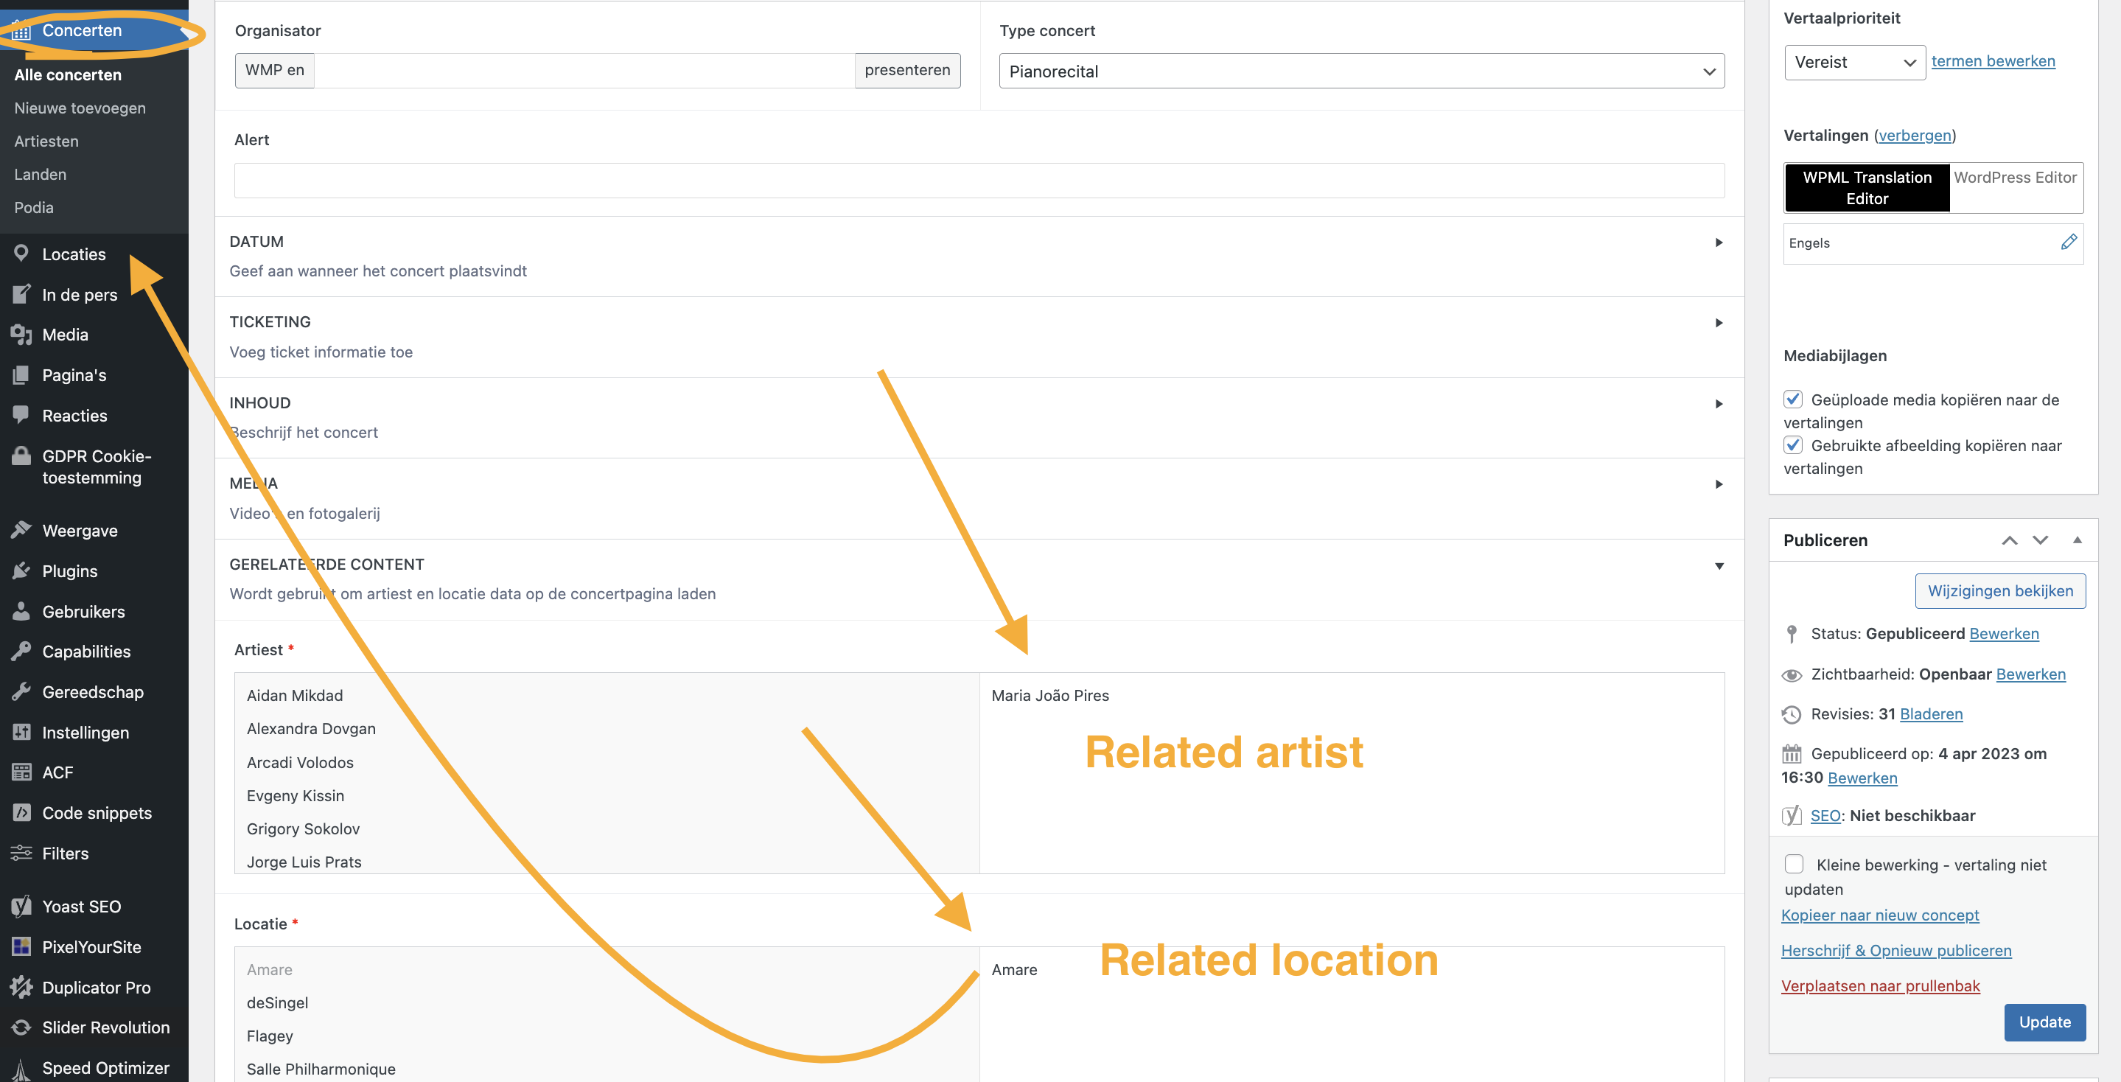Image resolution: width=2121 pixels, height=1082 pixels.
Task: Open Alle concerten submenu item
Action: (68, 75)
